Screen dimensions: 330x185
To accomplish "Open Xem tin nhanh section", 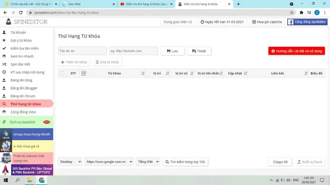I will point(22,56).
